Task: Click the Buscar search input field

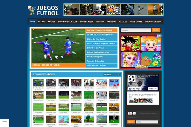Action: point(136,30)
